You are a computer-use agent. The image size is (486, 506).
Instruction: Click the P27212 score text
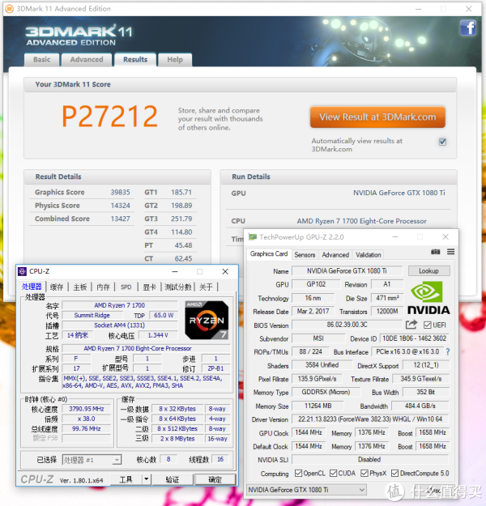(x=110, y=116)
